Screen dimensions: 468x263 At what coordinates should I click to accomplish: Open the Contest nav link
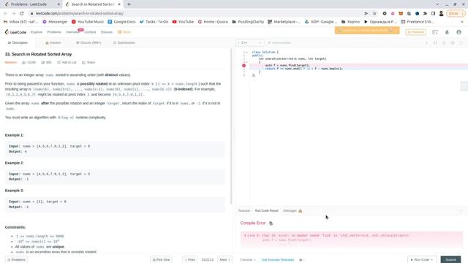[90, 32]
